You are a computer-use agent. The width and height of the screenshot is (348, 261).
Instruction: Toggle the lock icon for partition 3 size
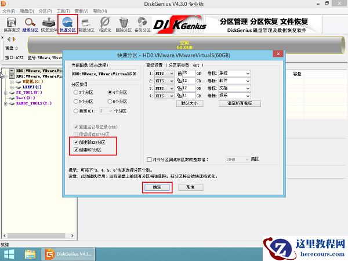tap(179, 88)
